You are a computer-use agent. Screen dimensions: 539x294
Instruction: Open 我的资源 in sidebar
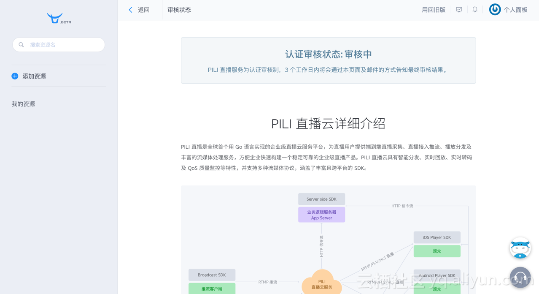pyautogui.click(x=23, y=104)
